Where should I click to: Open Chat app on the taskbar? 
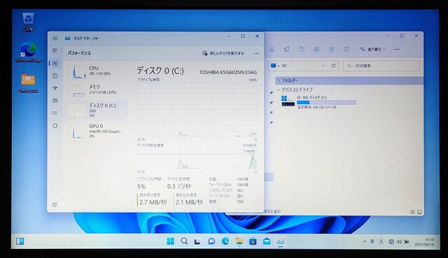coord(211,241)
